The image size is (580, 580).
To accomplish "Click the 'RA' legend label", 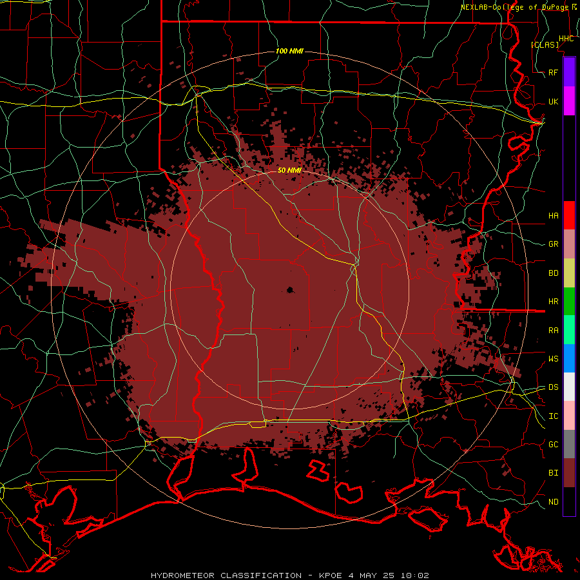I will (x=553, y=331).
